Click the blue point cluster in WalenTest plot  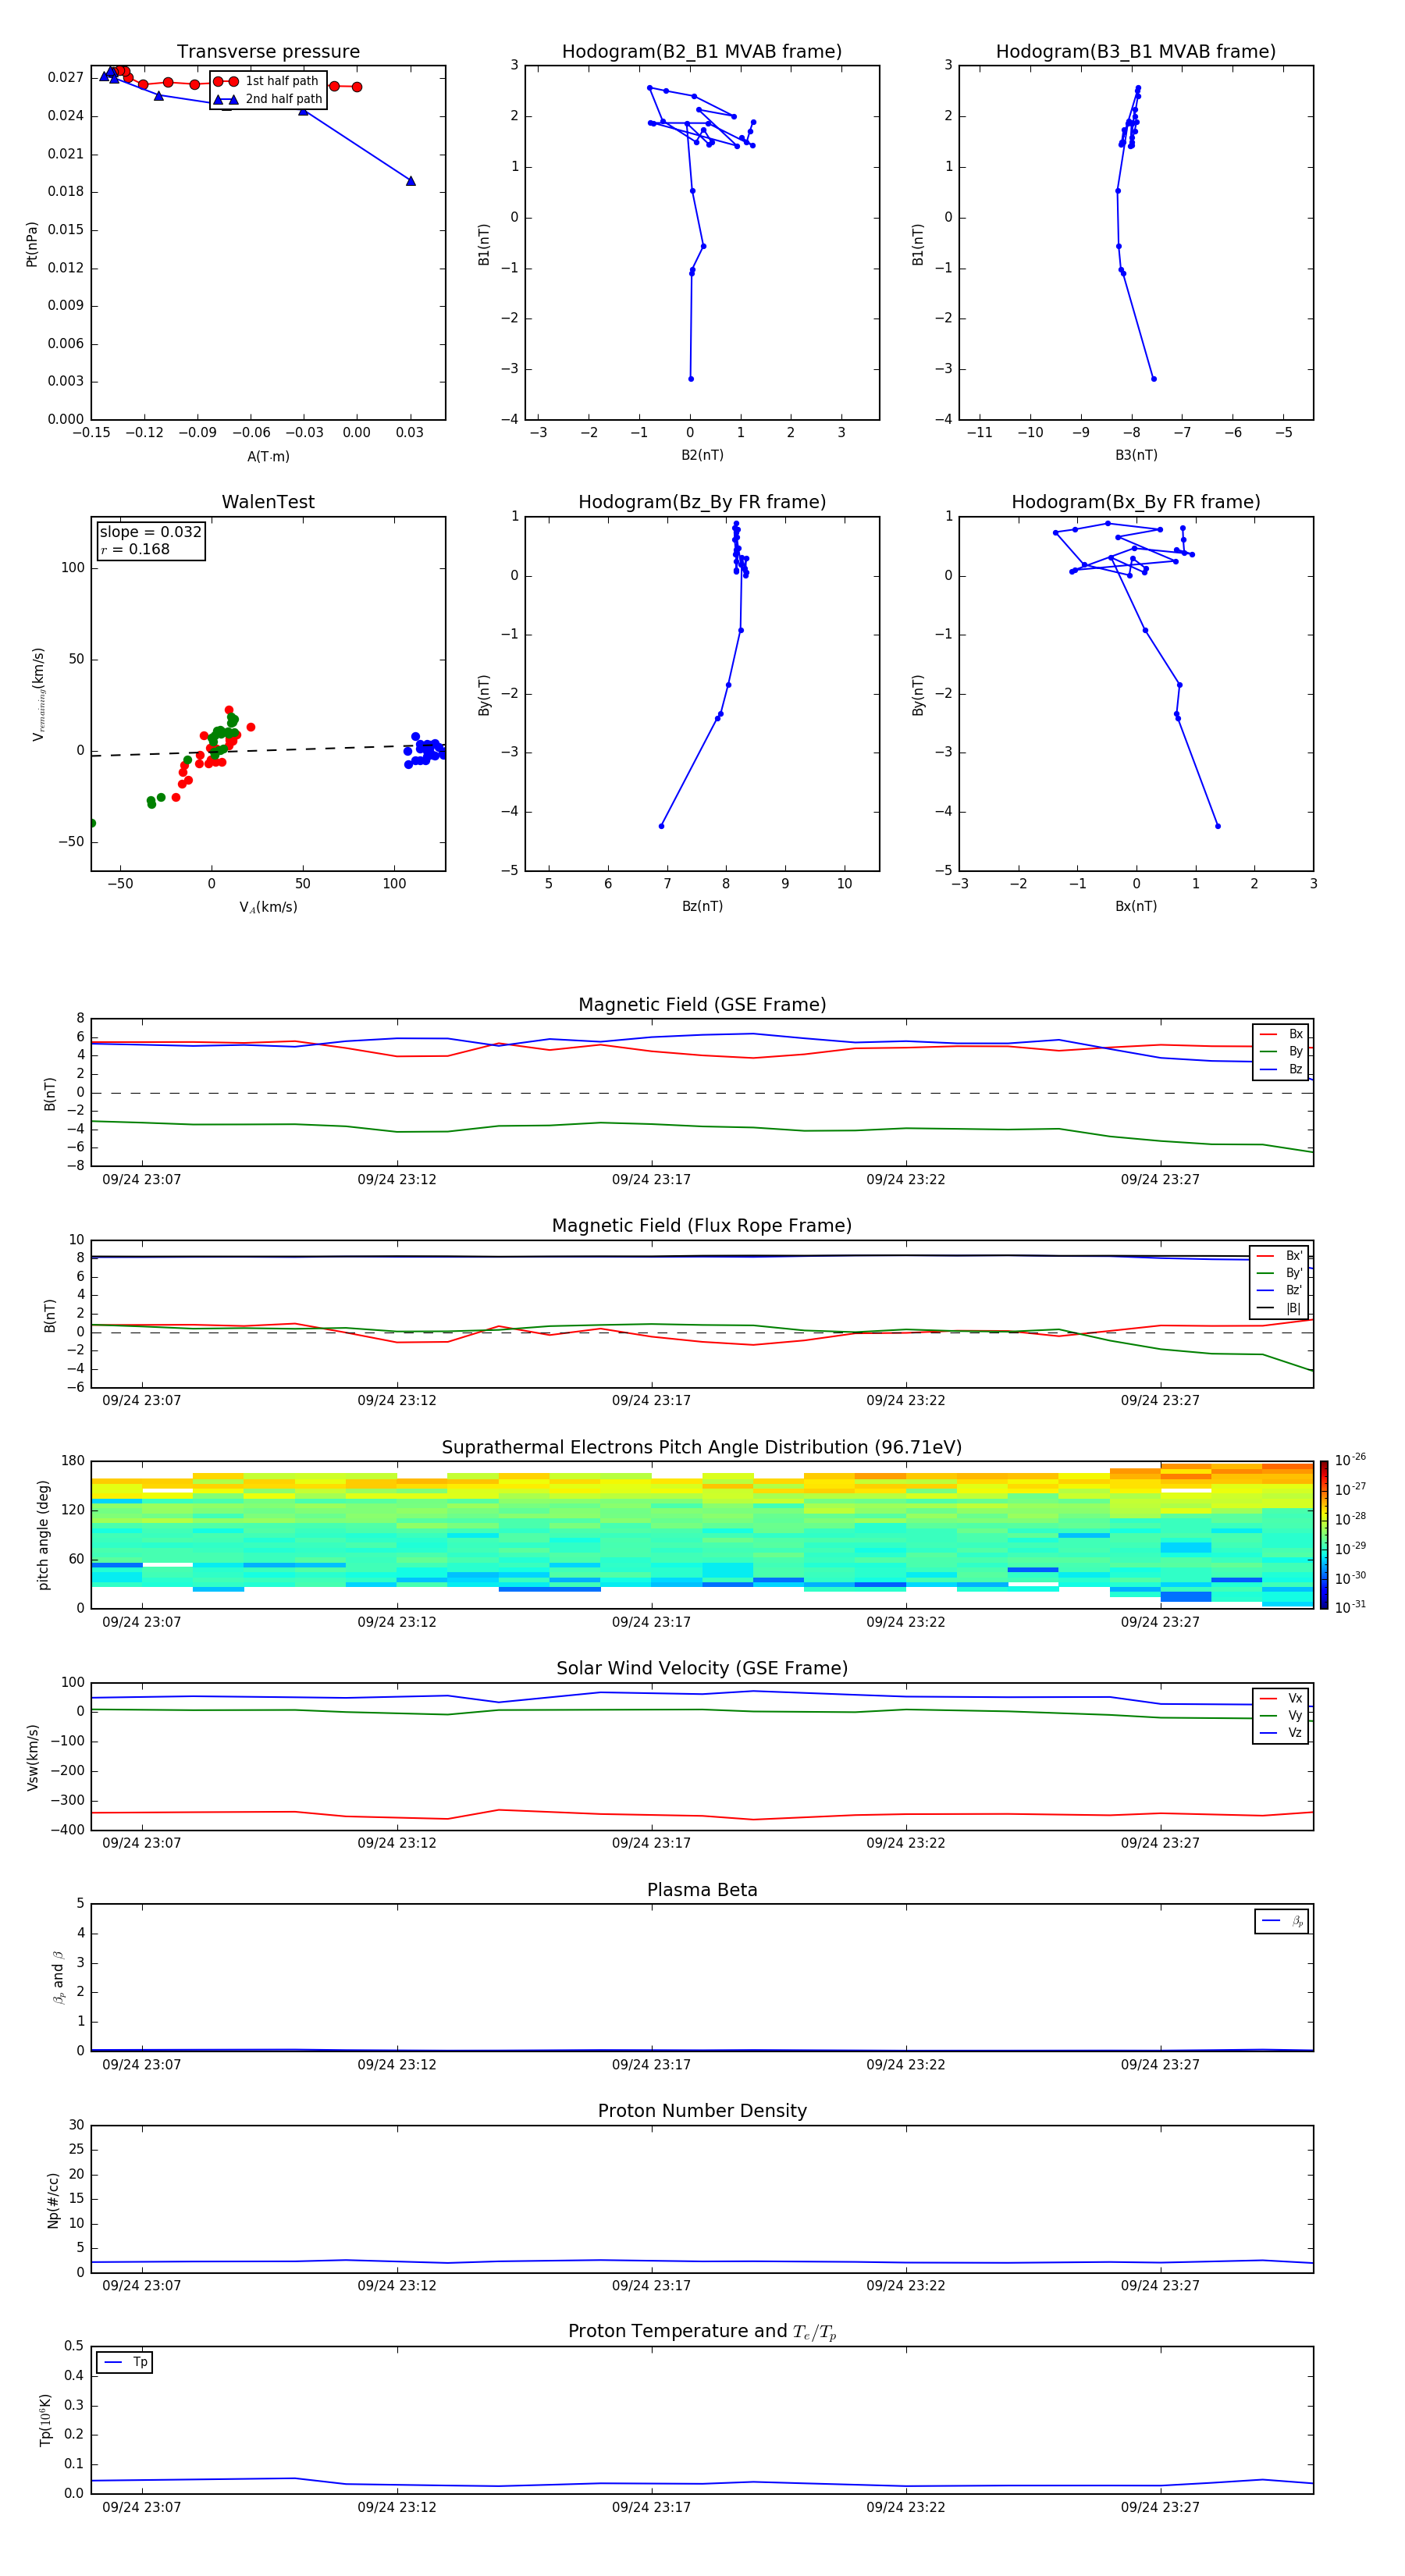coord(424,750)
